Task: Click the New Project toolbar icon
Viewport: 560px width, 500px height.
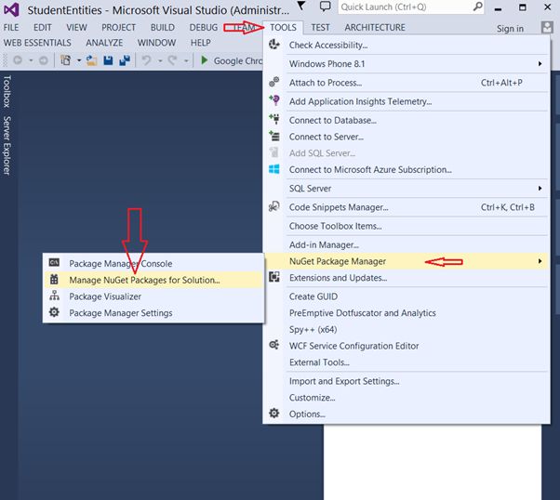Action: tap(66, 60)
